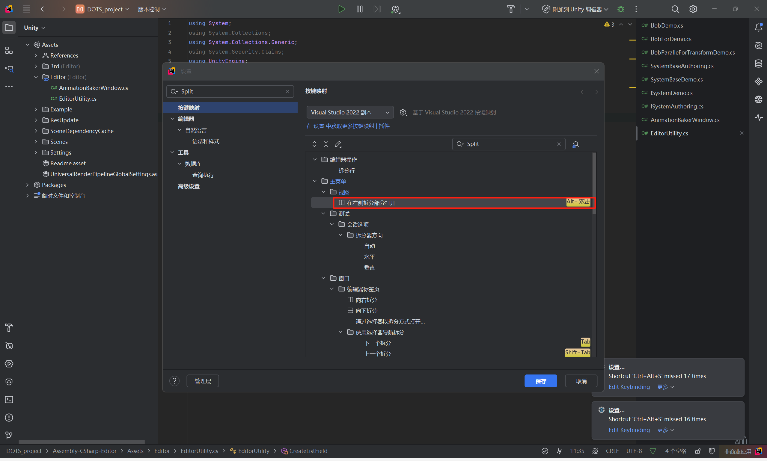The image size is (767, 461).
Task: Switch to the IJobDemo.cs editor tab
Action: point(666,25)
